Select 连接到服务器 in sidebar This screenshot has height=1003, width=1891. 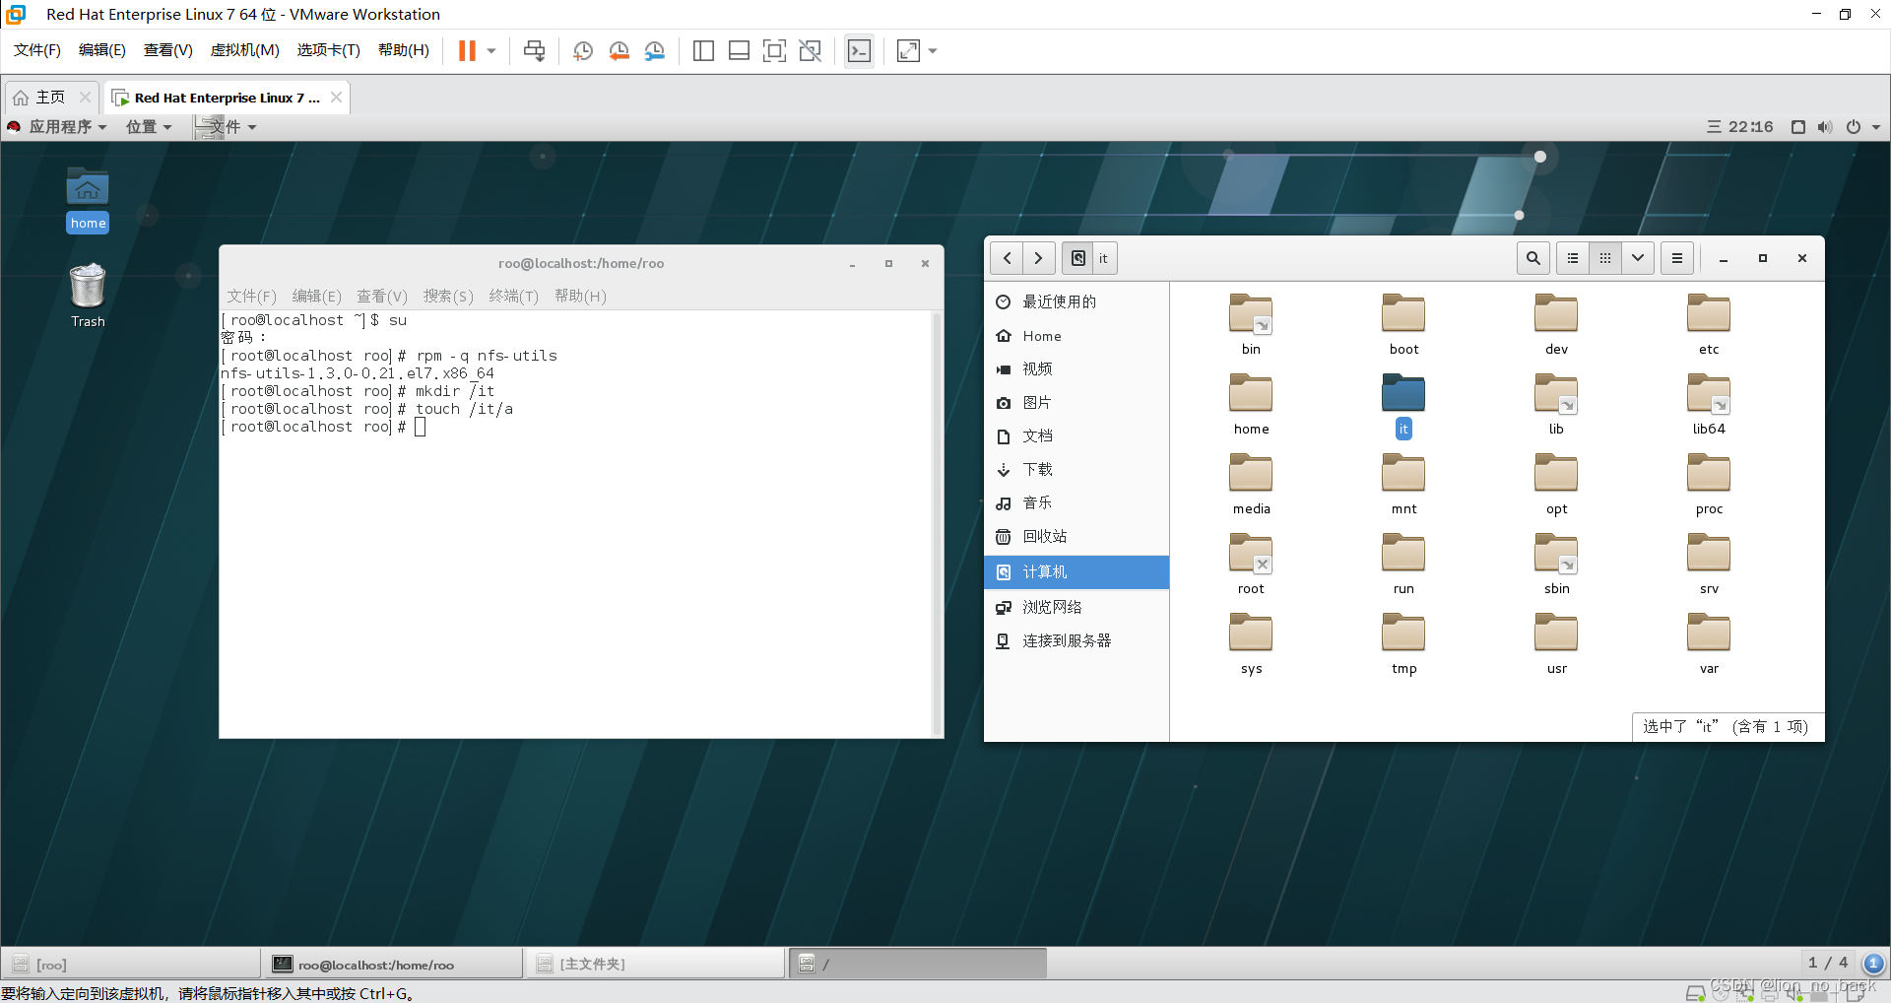[x=1076, y=640]
